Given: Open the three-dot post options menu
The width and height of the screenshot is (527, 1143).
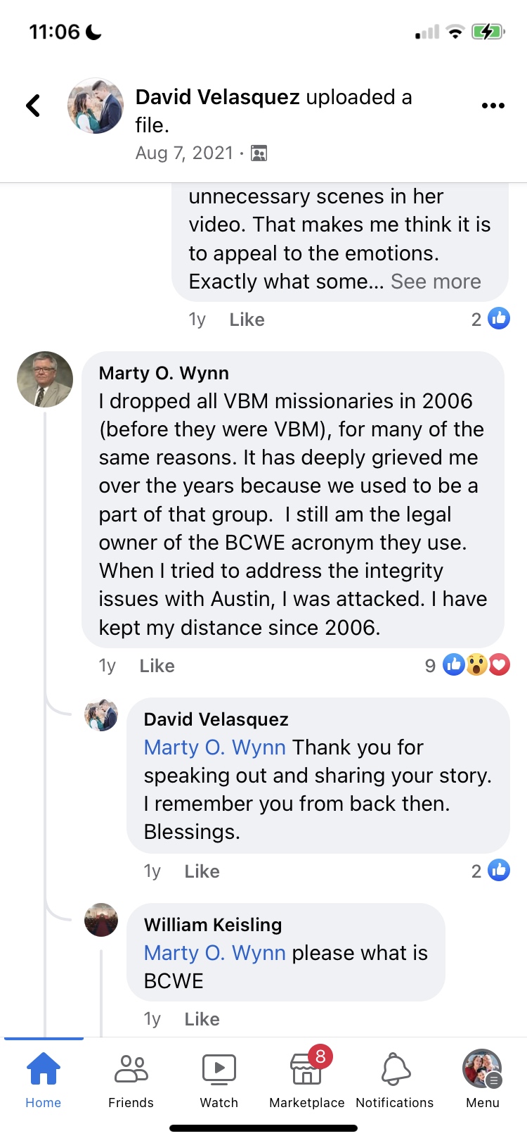Looking at the screenshot, I should click(493, 106).
